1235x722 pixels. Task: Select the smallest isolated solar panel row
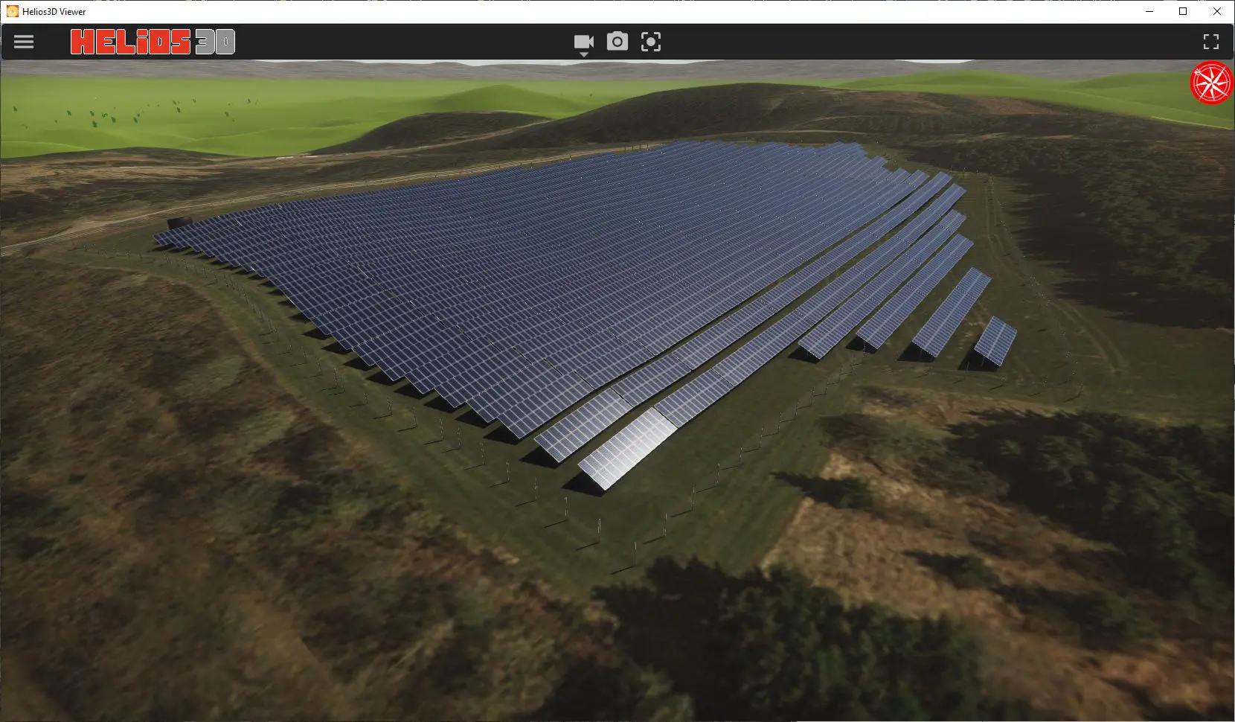[995, 341]
